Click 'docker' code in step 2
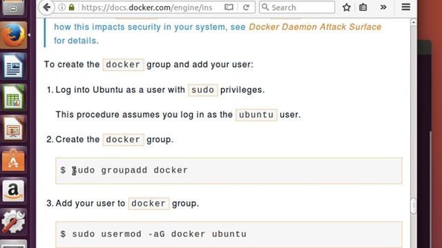 click(x=123, y=139)
